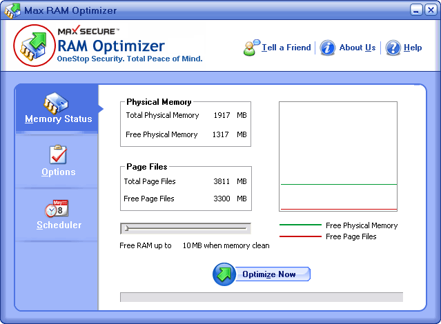Viewport: 441px width, 324px height.
Task: Click the 'Free RAM up to' label
Action: (146, 245)
